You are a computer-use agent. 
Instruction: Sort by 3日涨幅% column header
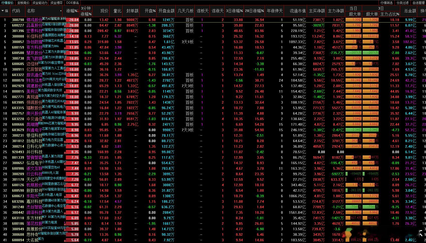click(x=234, y=11)
